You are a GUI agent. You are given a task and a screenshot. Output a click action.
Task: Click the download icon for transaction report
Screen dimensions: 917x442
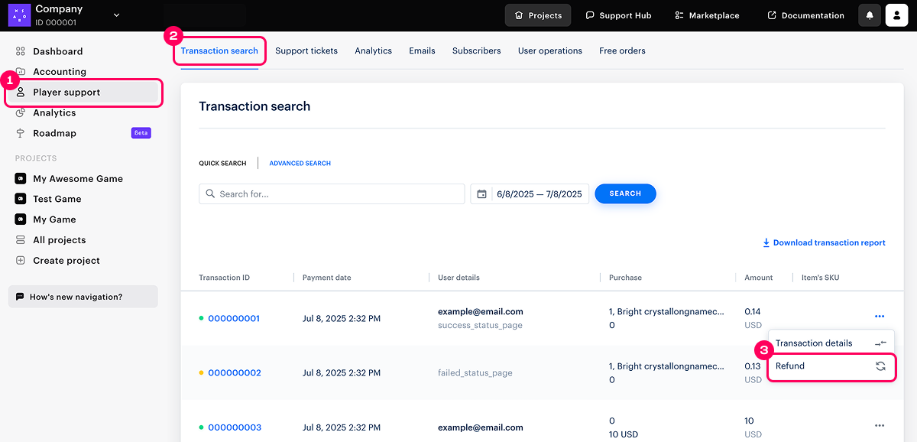766,243
